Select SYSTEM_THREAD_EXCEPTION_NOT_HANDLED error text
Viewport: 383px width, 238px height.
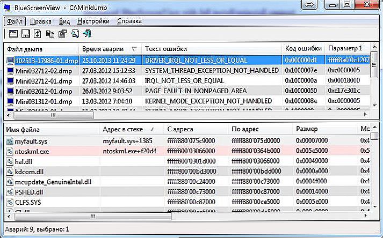[212, 71]
